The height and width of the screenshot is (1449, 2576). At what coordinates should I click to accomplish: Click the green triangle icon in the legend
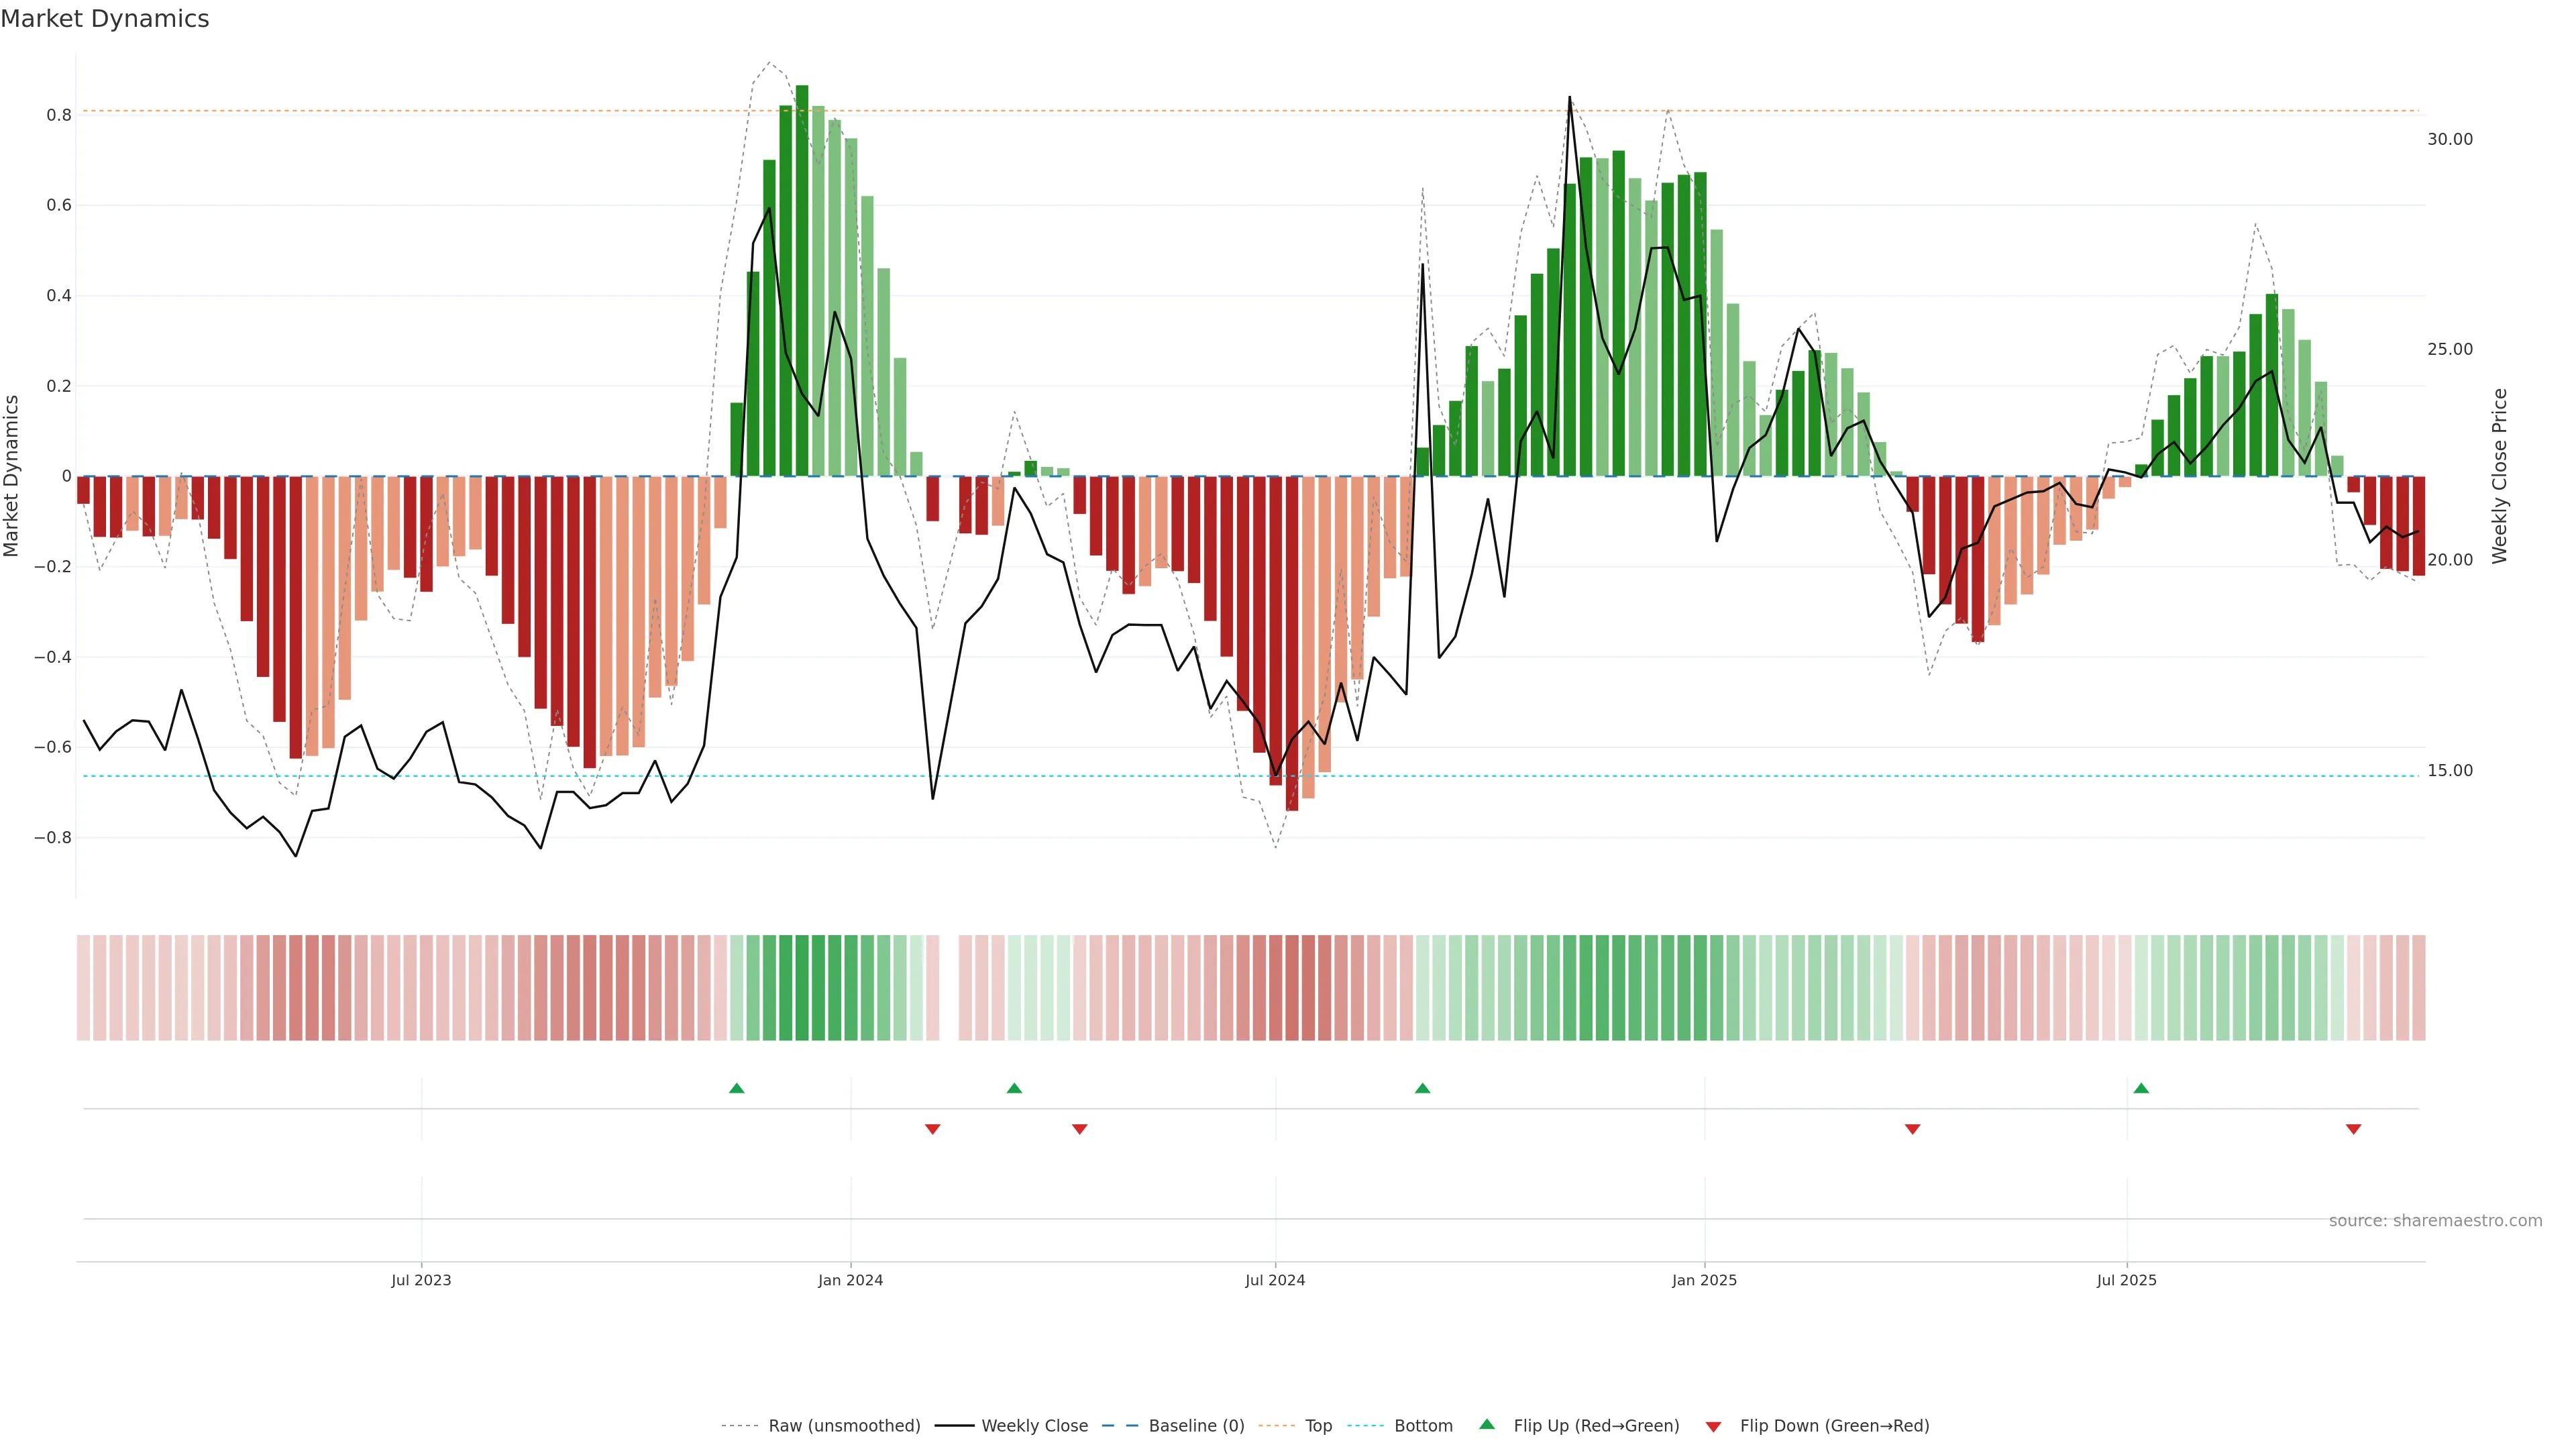coord(1487,1424)
